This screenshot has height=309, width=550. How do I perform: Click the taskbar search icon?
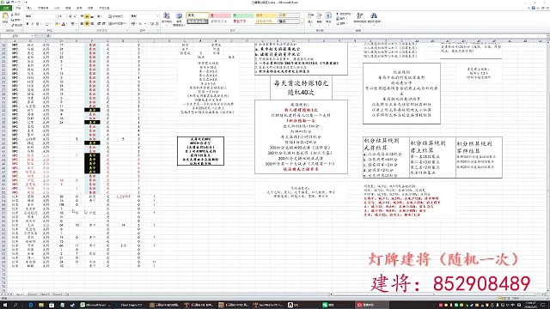pyautogui.click(x=15, y=306)
